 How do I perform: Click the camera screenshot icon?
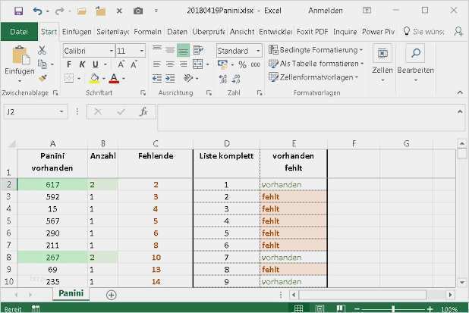coord(138,11)
